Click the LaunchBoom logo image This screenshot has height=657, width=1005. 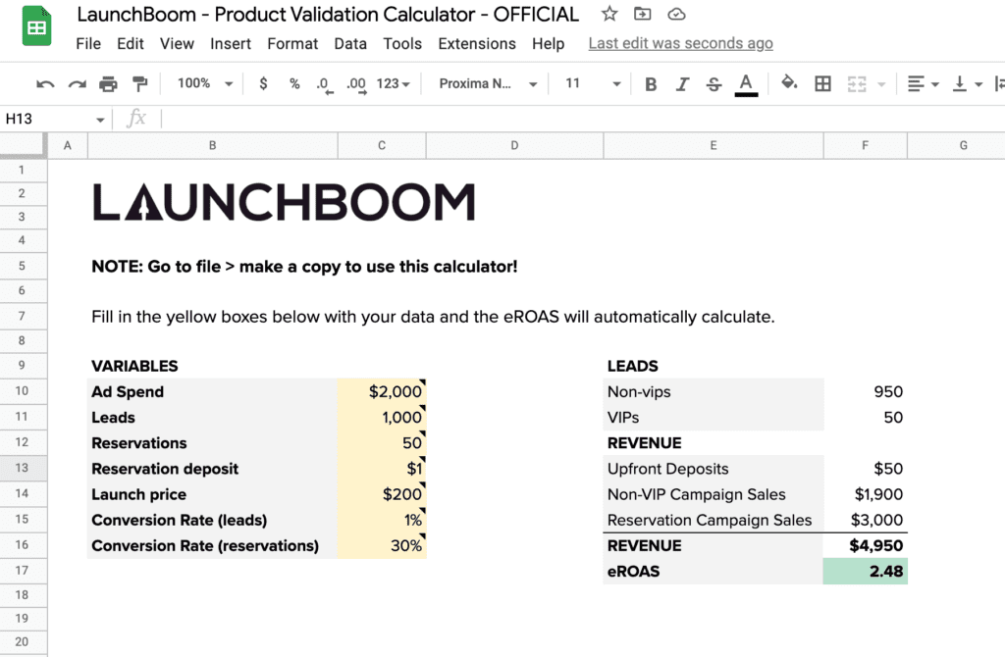point(284,202)
